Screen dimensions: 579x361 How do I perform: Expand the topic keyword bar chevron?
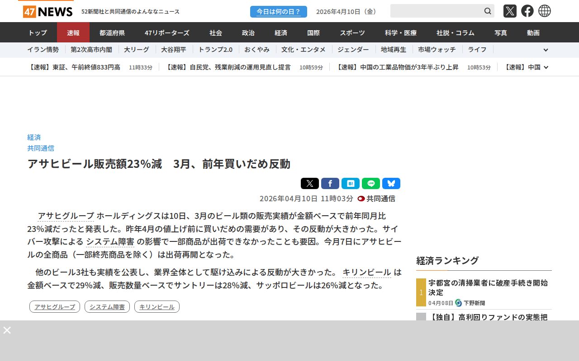[x=546, y=50]
